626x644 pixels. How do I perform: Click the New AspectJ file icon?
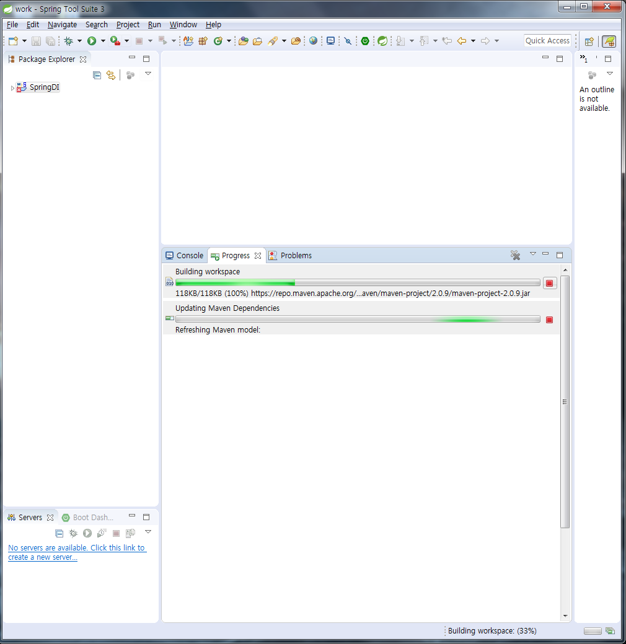188,41
